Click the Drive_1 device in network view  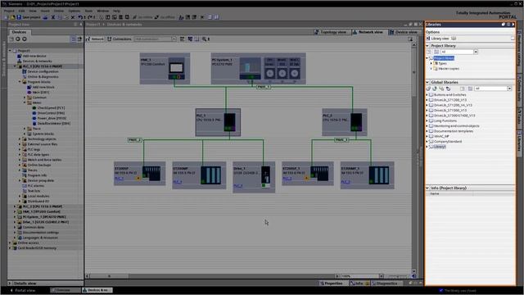click(254, 177)
